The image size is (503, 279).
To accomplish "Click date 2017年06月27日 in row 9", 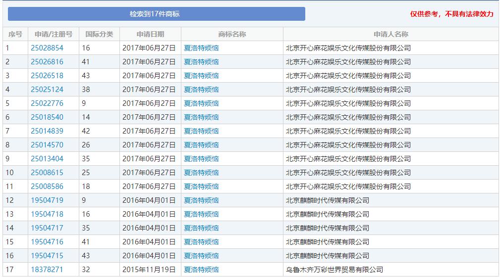I will [x=149, y=159].
